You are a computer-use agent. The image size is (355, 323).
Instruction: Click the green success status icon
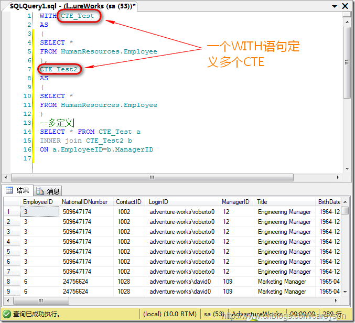(x=6, y=315)
